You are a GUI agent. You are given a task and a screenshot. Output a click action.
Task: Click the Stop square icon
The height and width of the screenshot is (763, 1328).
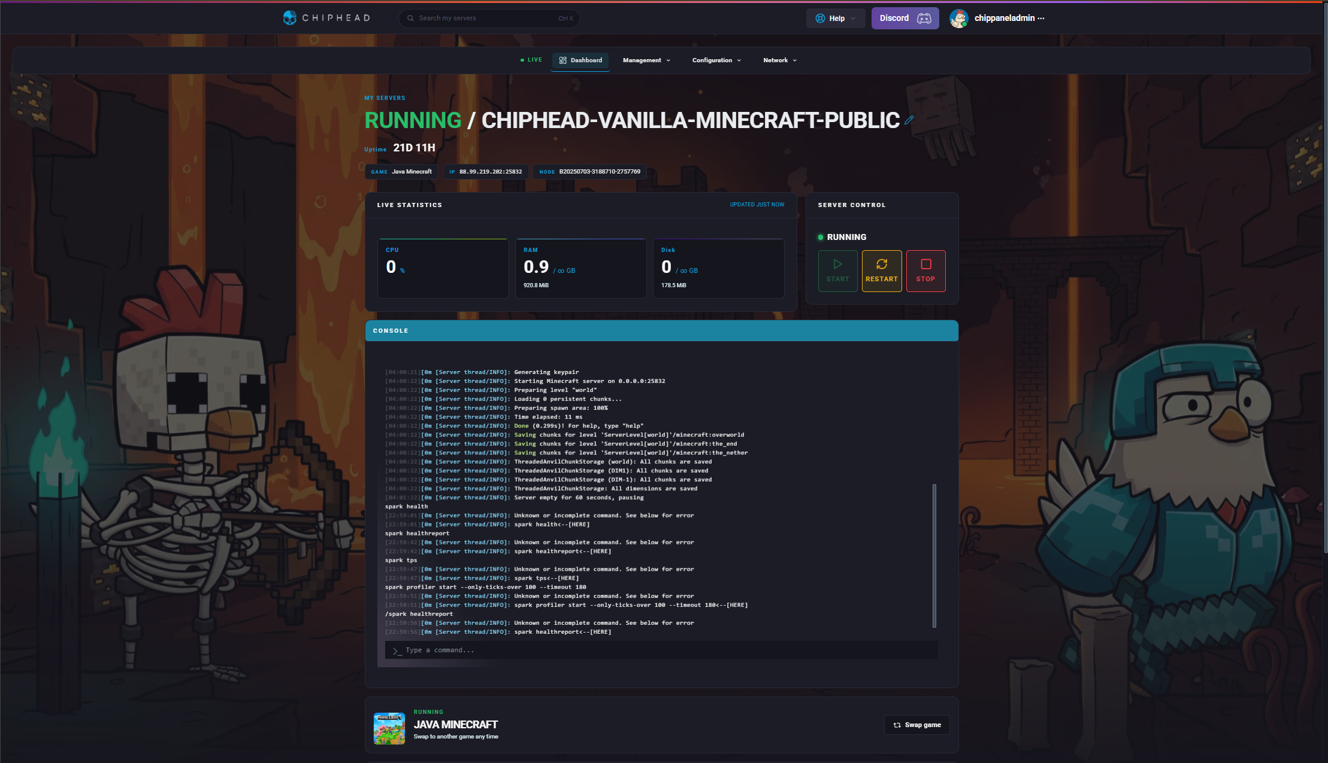(x=925, y=264)
